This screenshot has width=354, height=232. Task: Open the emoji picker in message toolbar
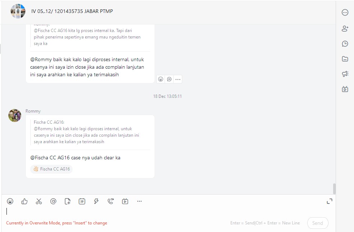pos(10,201)
